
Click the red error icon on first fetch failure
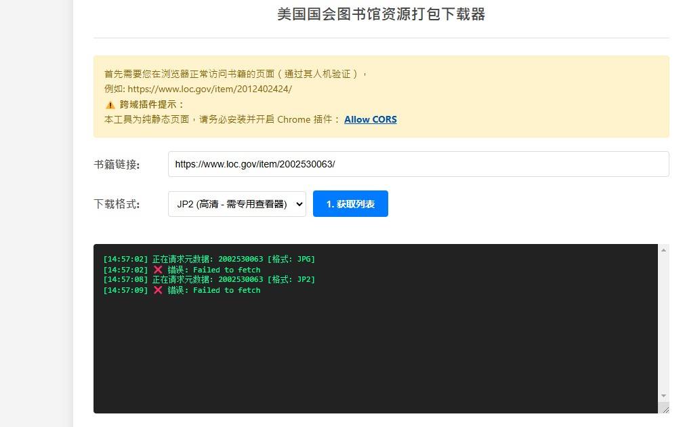(x=157, y=269)
